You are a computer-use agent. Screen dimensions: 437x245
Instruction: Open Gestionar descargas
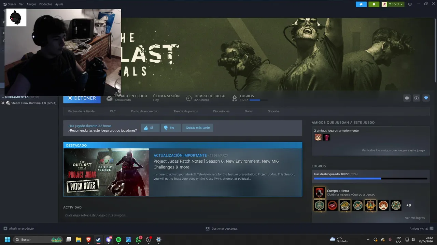[x=222, y=229]
